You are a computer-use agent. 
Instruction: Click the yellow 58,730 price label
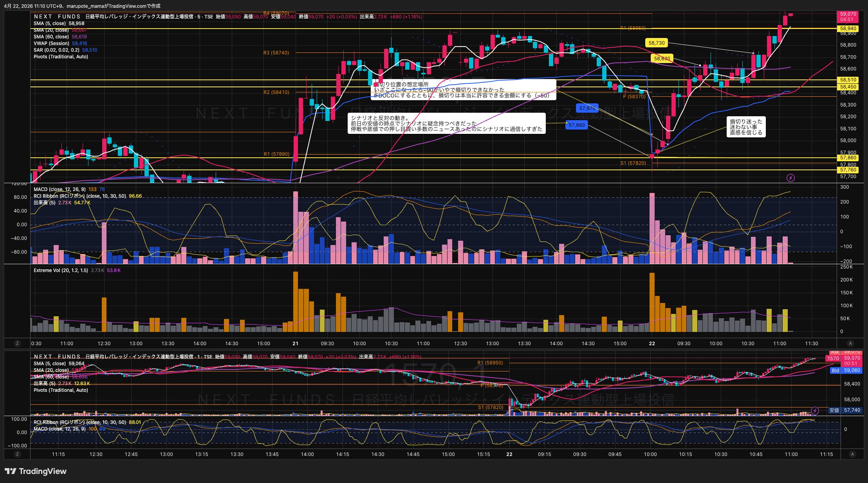[657, 43]
